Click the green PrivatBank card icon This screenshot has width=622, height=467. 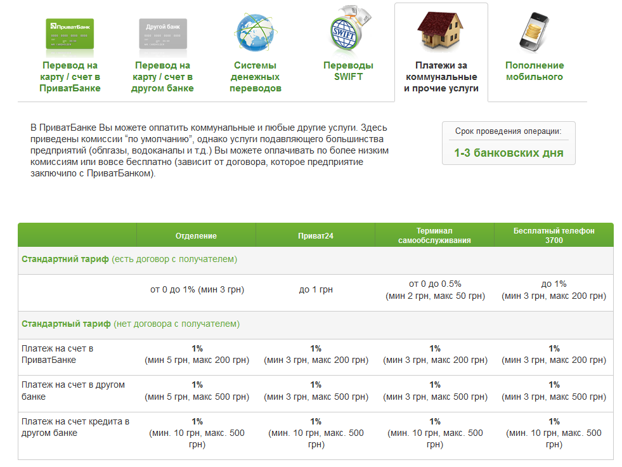point(70,34)
